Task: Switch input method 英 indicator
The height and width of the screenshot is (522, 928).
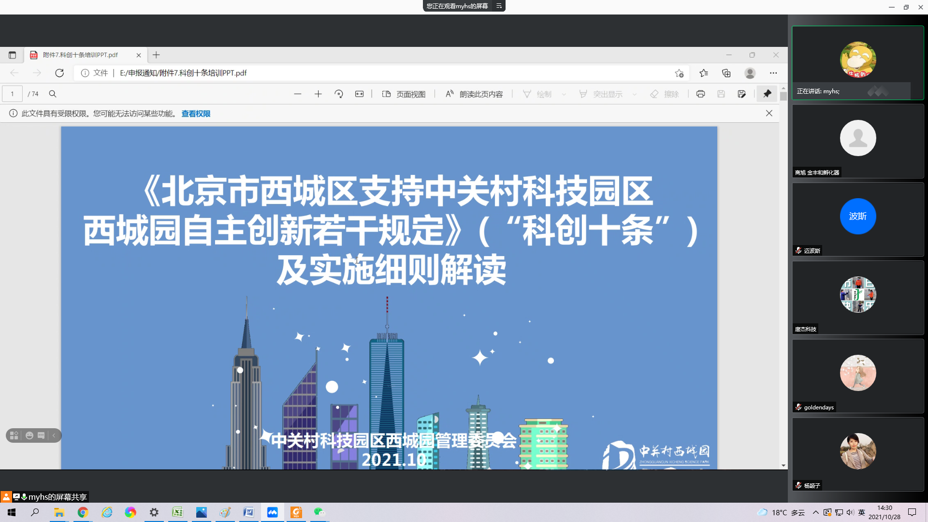Action: [861, 512]
